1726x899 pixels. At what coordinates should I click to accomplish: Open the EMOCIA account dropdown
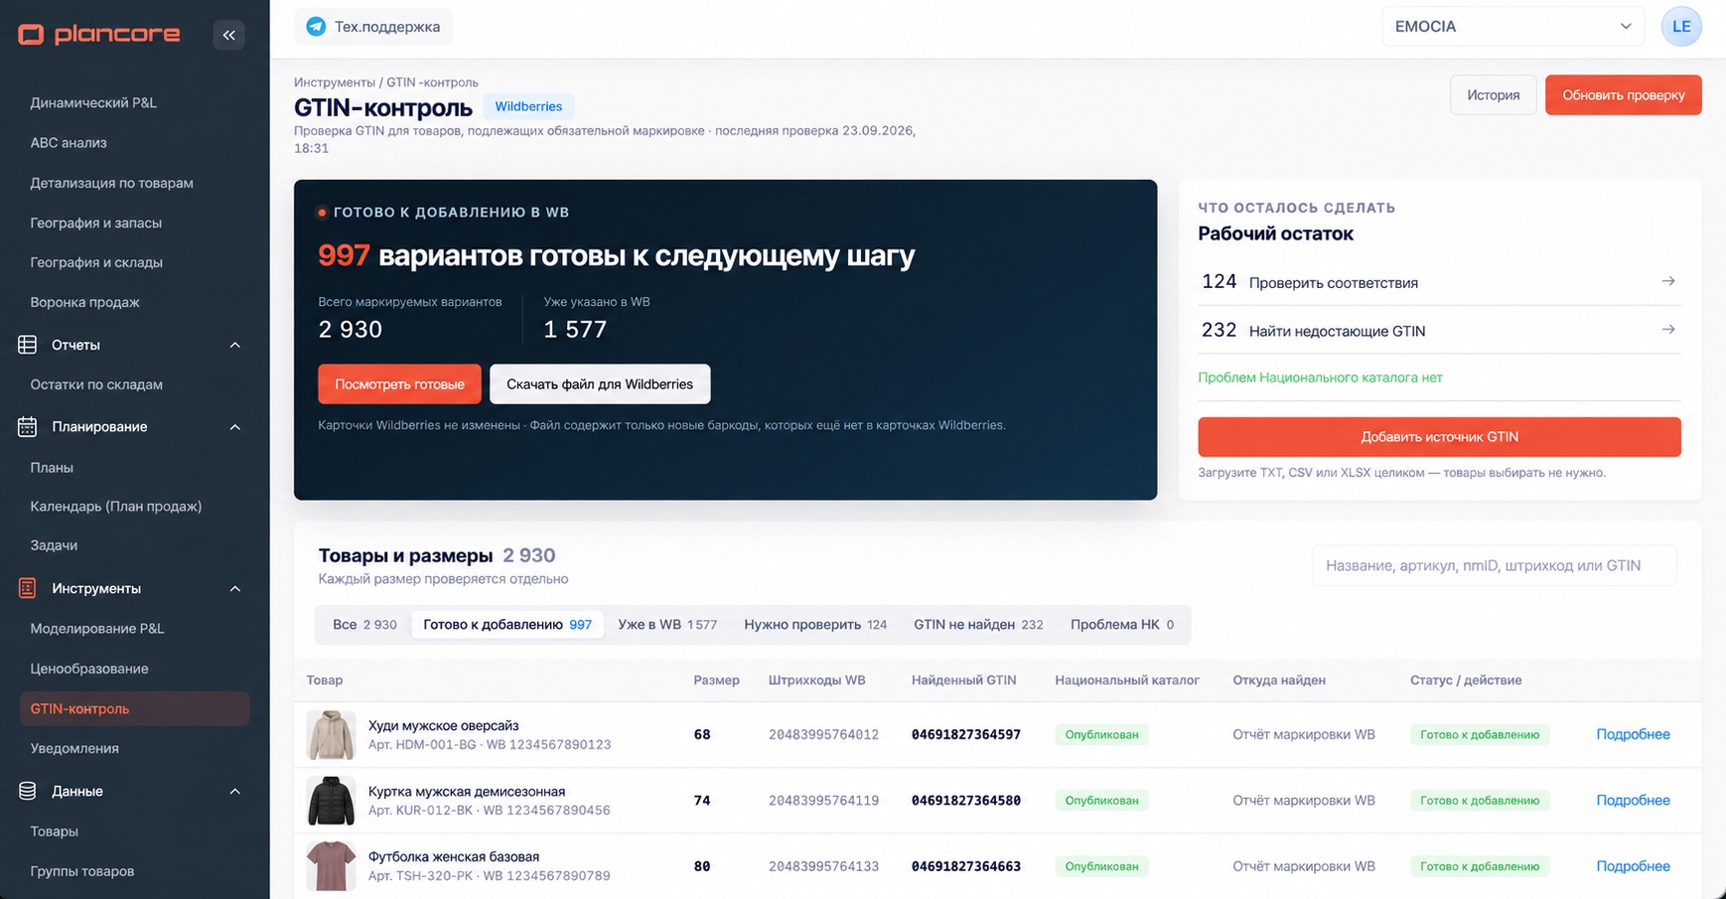1512,27
